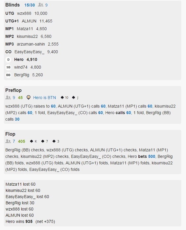Click the SB small blind badge
The width and height of the screenshot is (186, 230).
[8, 67]
